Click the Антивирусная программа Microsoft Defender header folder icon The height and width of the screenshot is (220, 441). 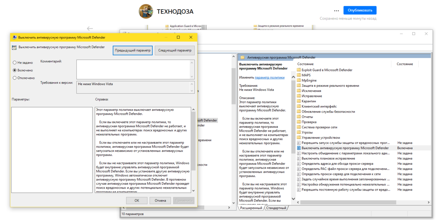(x=243, y=57)
